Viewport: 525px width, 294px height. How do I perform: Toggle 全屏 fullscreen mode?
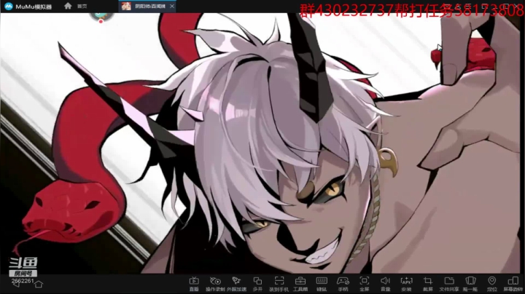(x=364, y=284)
